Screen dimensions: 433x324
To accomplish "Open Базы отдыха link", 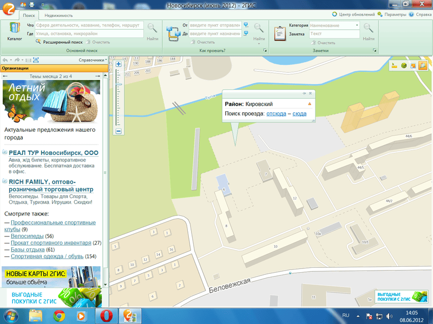I will (28, 249).
